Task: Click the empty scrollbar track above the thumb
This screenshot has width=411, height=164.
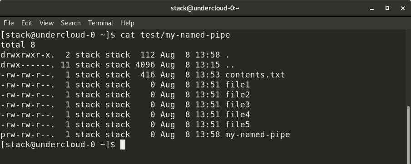Action: click(408, 68)
